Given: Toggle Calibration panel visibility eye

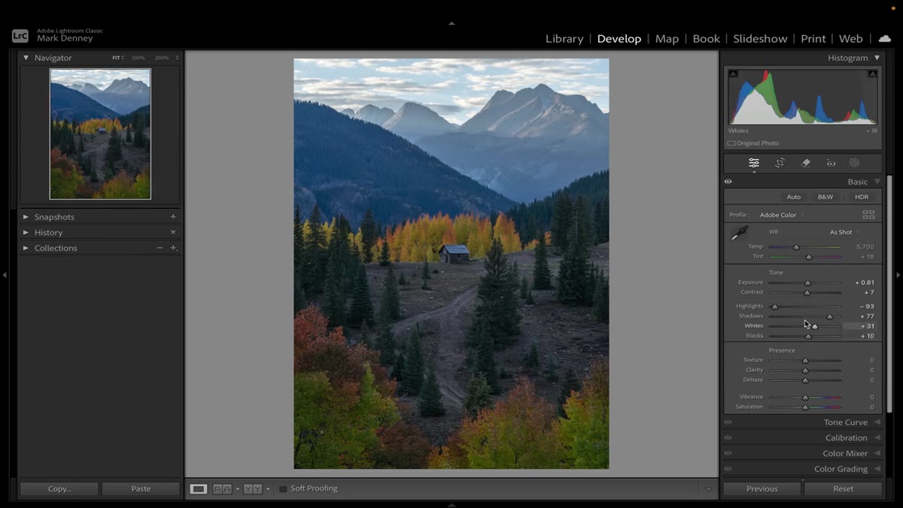Looking at the screenshot, I should tap(728, 438).
